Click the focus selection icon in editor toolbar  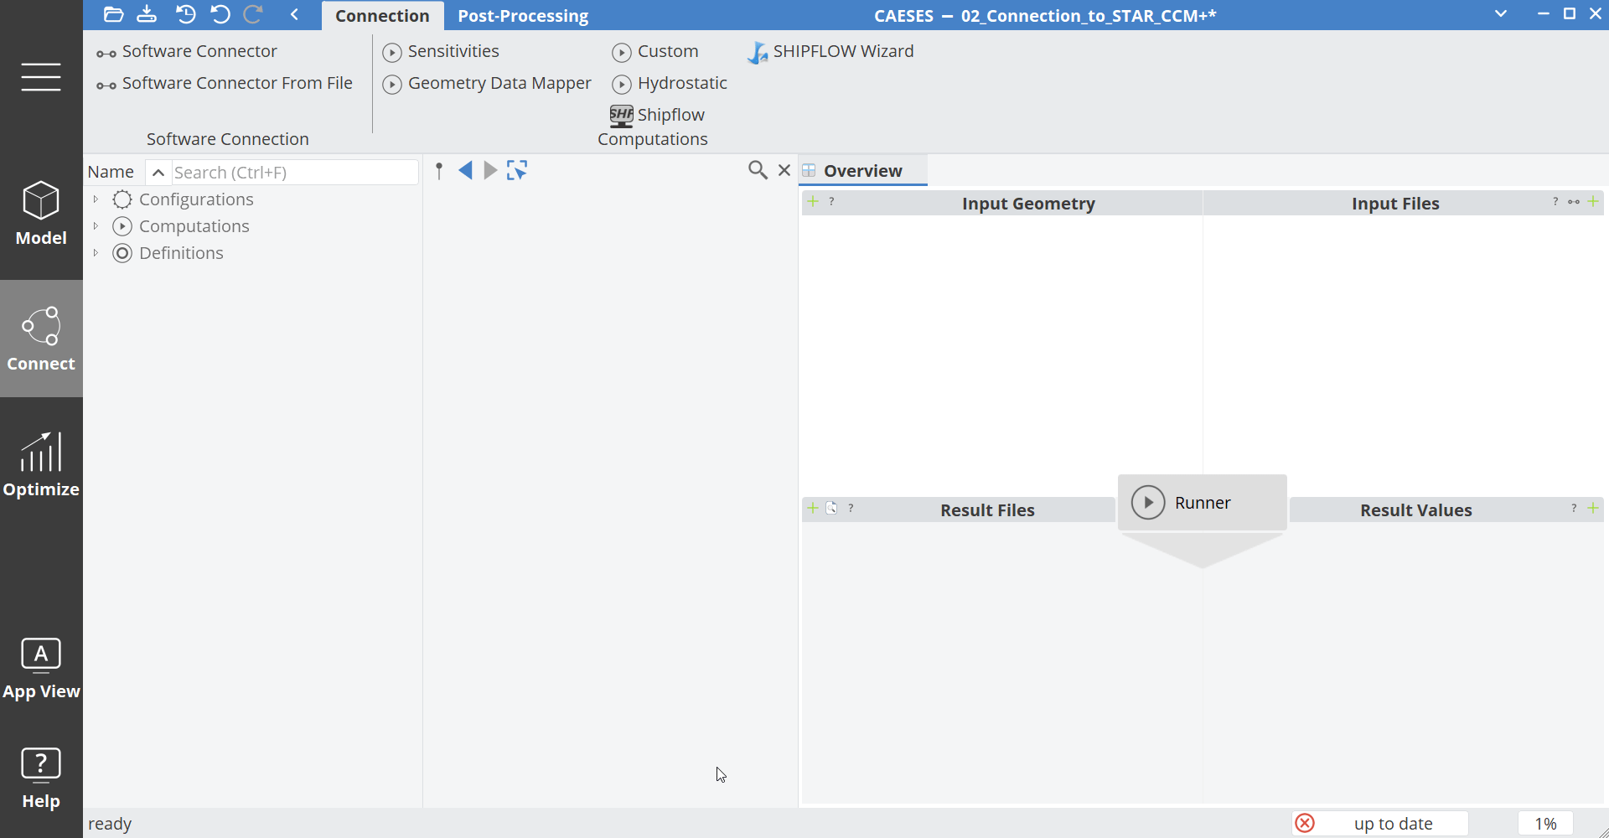click(x=517, y=170)
